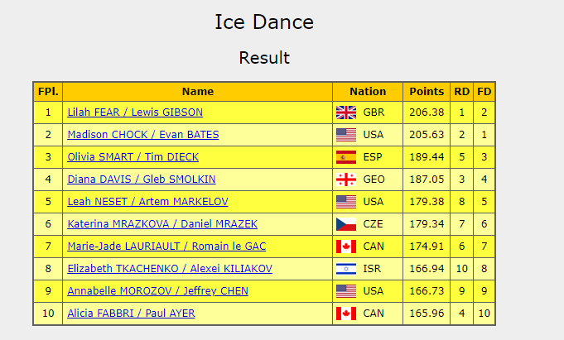Open Lilah FEAR / Lewis GIBSON link
564x340 pixels.
(135, 113)
